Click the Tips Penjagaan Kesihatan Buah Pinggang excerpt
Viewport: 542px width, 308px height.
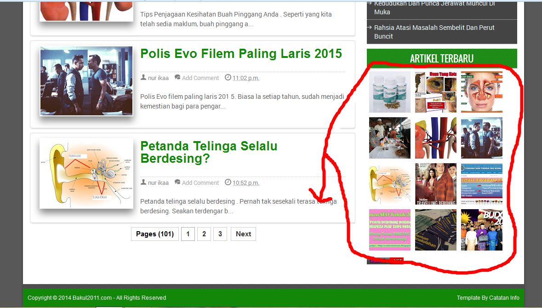(236, 19)
